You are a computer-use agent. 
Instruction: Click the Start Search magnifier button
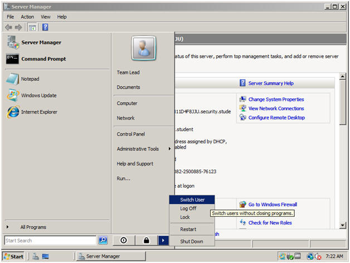tap(103, 240)
